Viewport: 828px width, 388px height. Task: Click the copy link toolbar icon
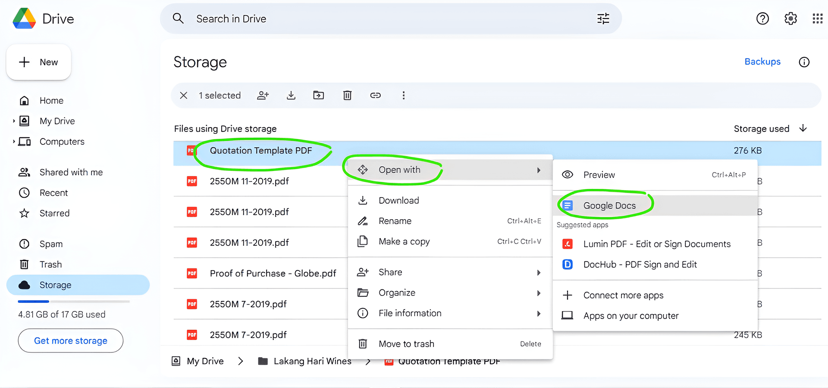[x=375, y=95]
